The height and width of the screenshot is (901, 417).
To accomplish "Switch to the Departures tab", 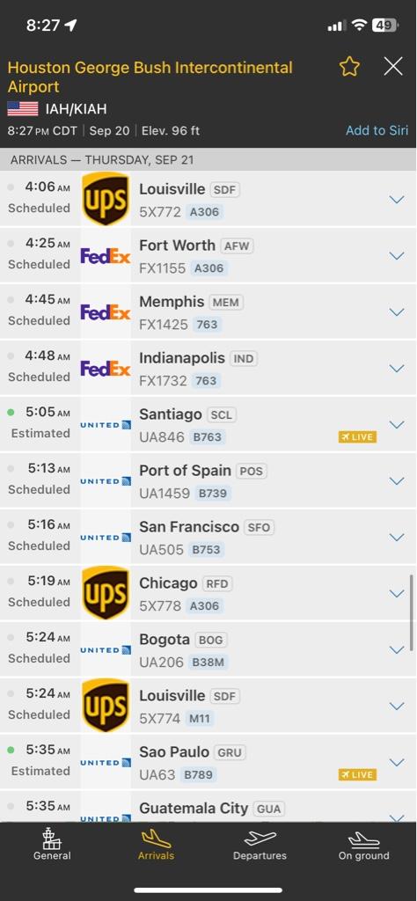I will 260,844.
